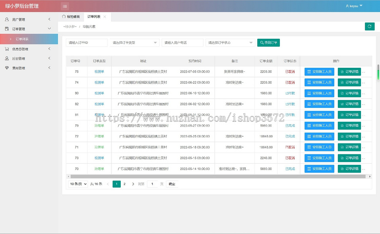Viewport: 380px width, 234px height.
Task: Click the 优惠券管理 cart icon
Action: pos(7,49)
